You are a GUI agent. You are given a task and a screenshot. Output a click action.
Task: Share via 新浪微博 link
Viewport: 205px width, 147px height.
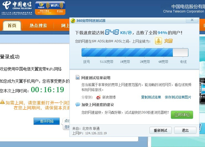(109, 97)
